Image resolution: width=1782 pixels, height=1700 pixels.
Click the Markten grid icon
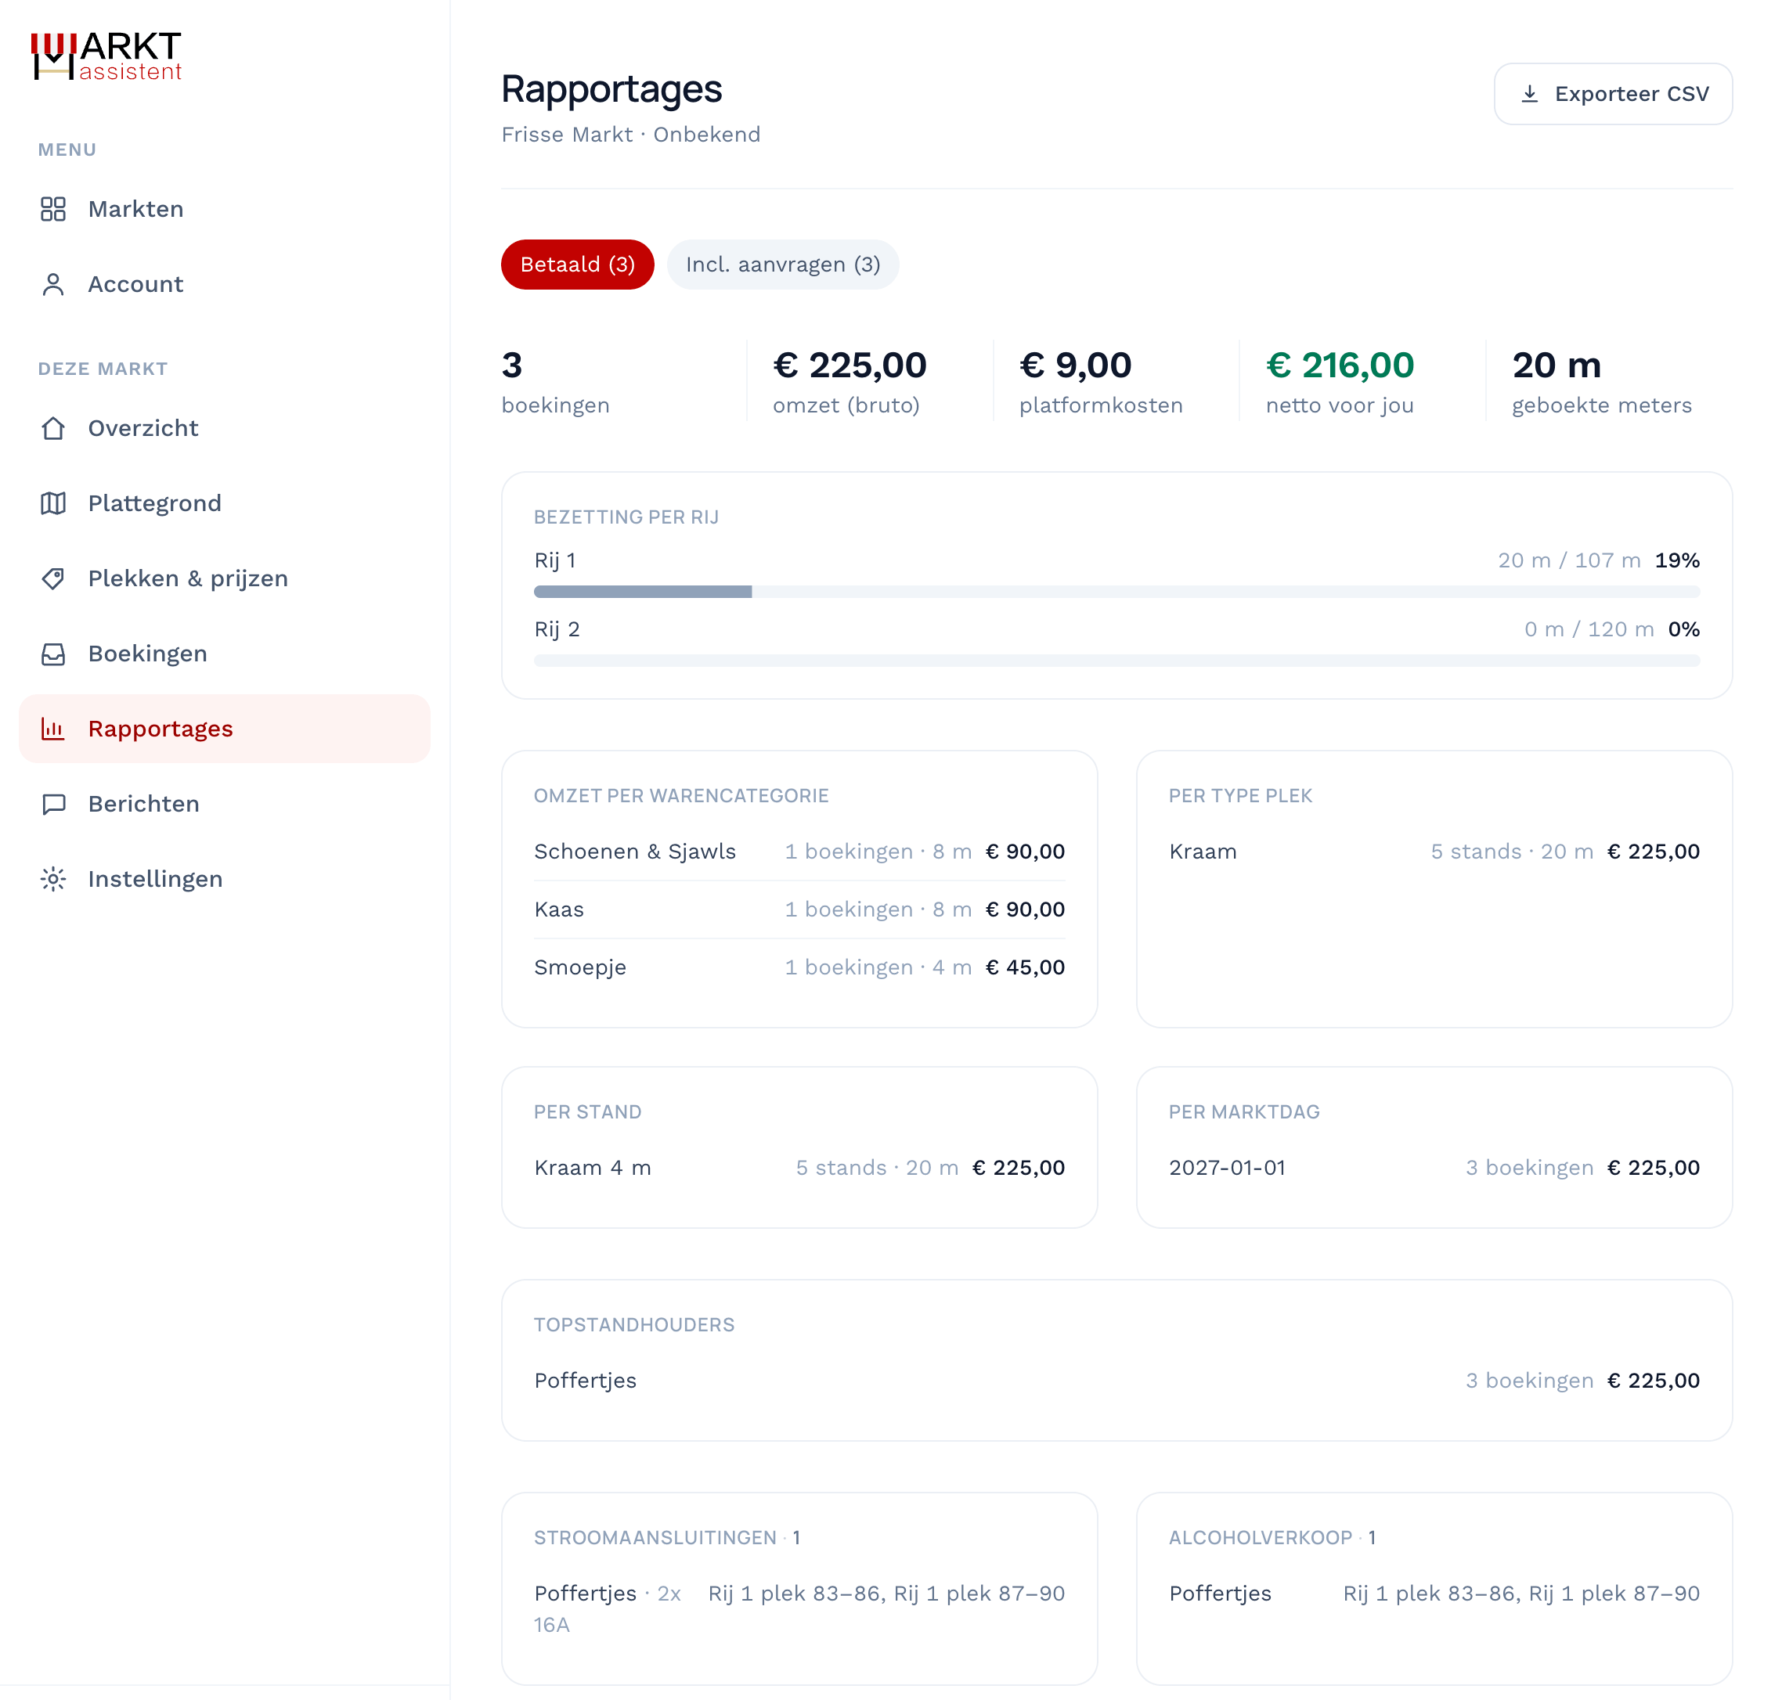[x=53, y=209]
